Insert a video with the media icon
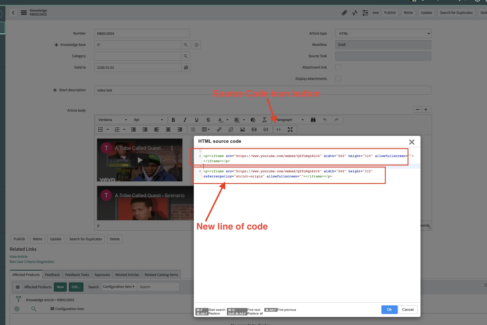Screen dimensions: 487x325 (x=254, y=129)
